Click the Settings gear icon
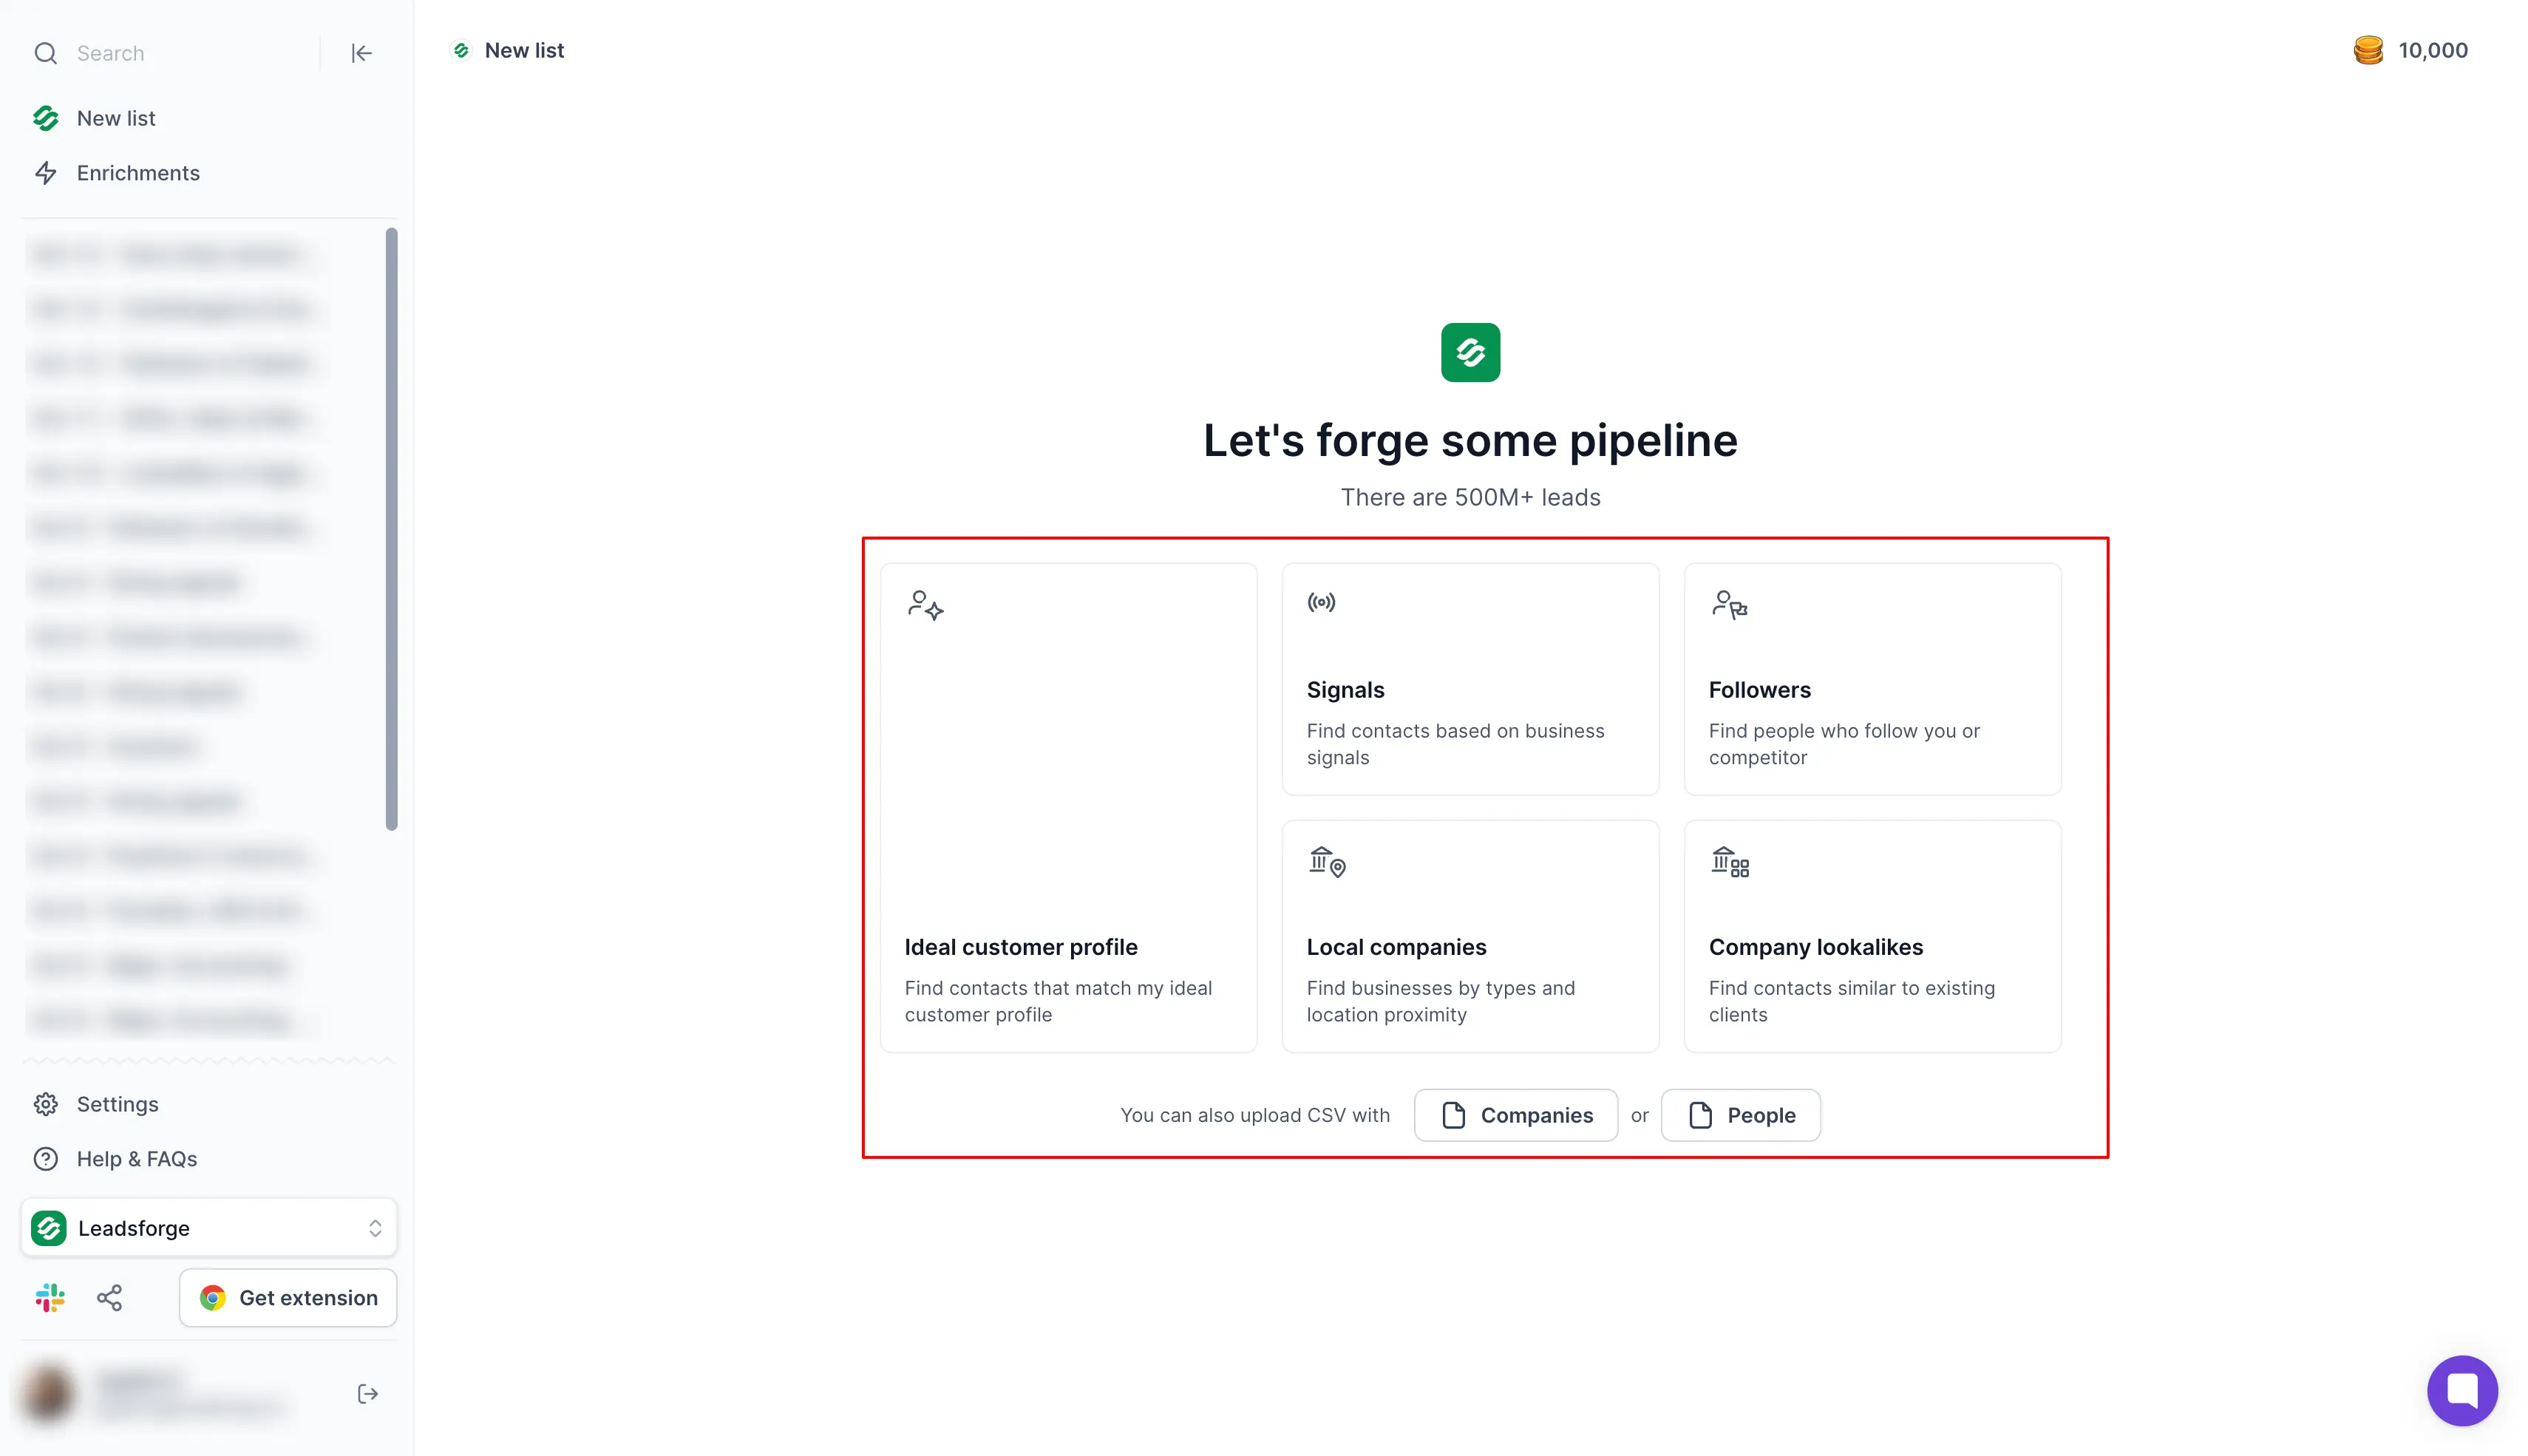2528x1456 pixels. [x=45, y=1104]
